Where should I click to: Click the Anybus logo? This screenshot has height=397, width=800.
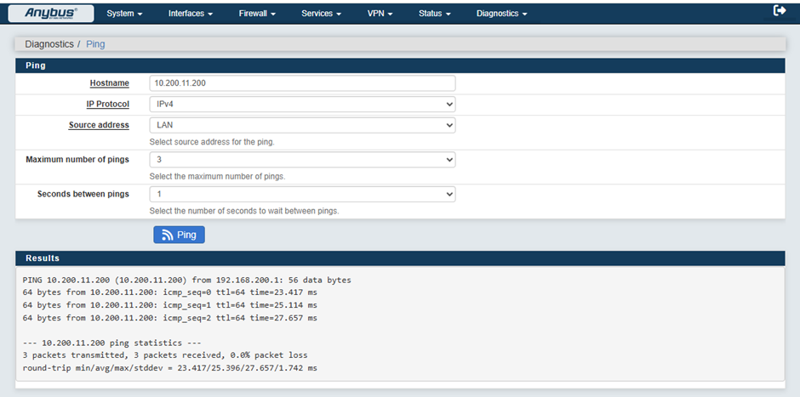point(50,13)
